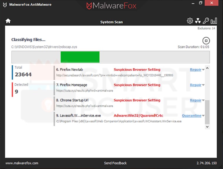Click the license key icon
The image size is (223, 169).
tap(206, 21)
